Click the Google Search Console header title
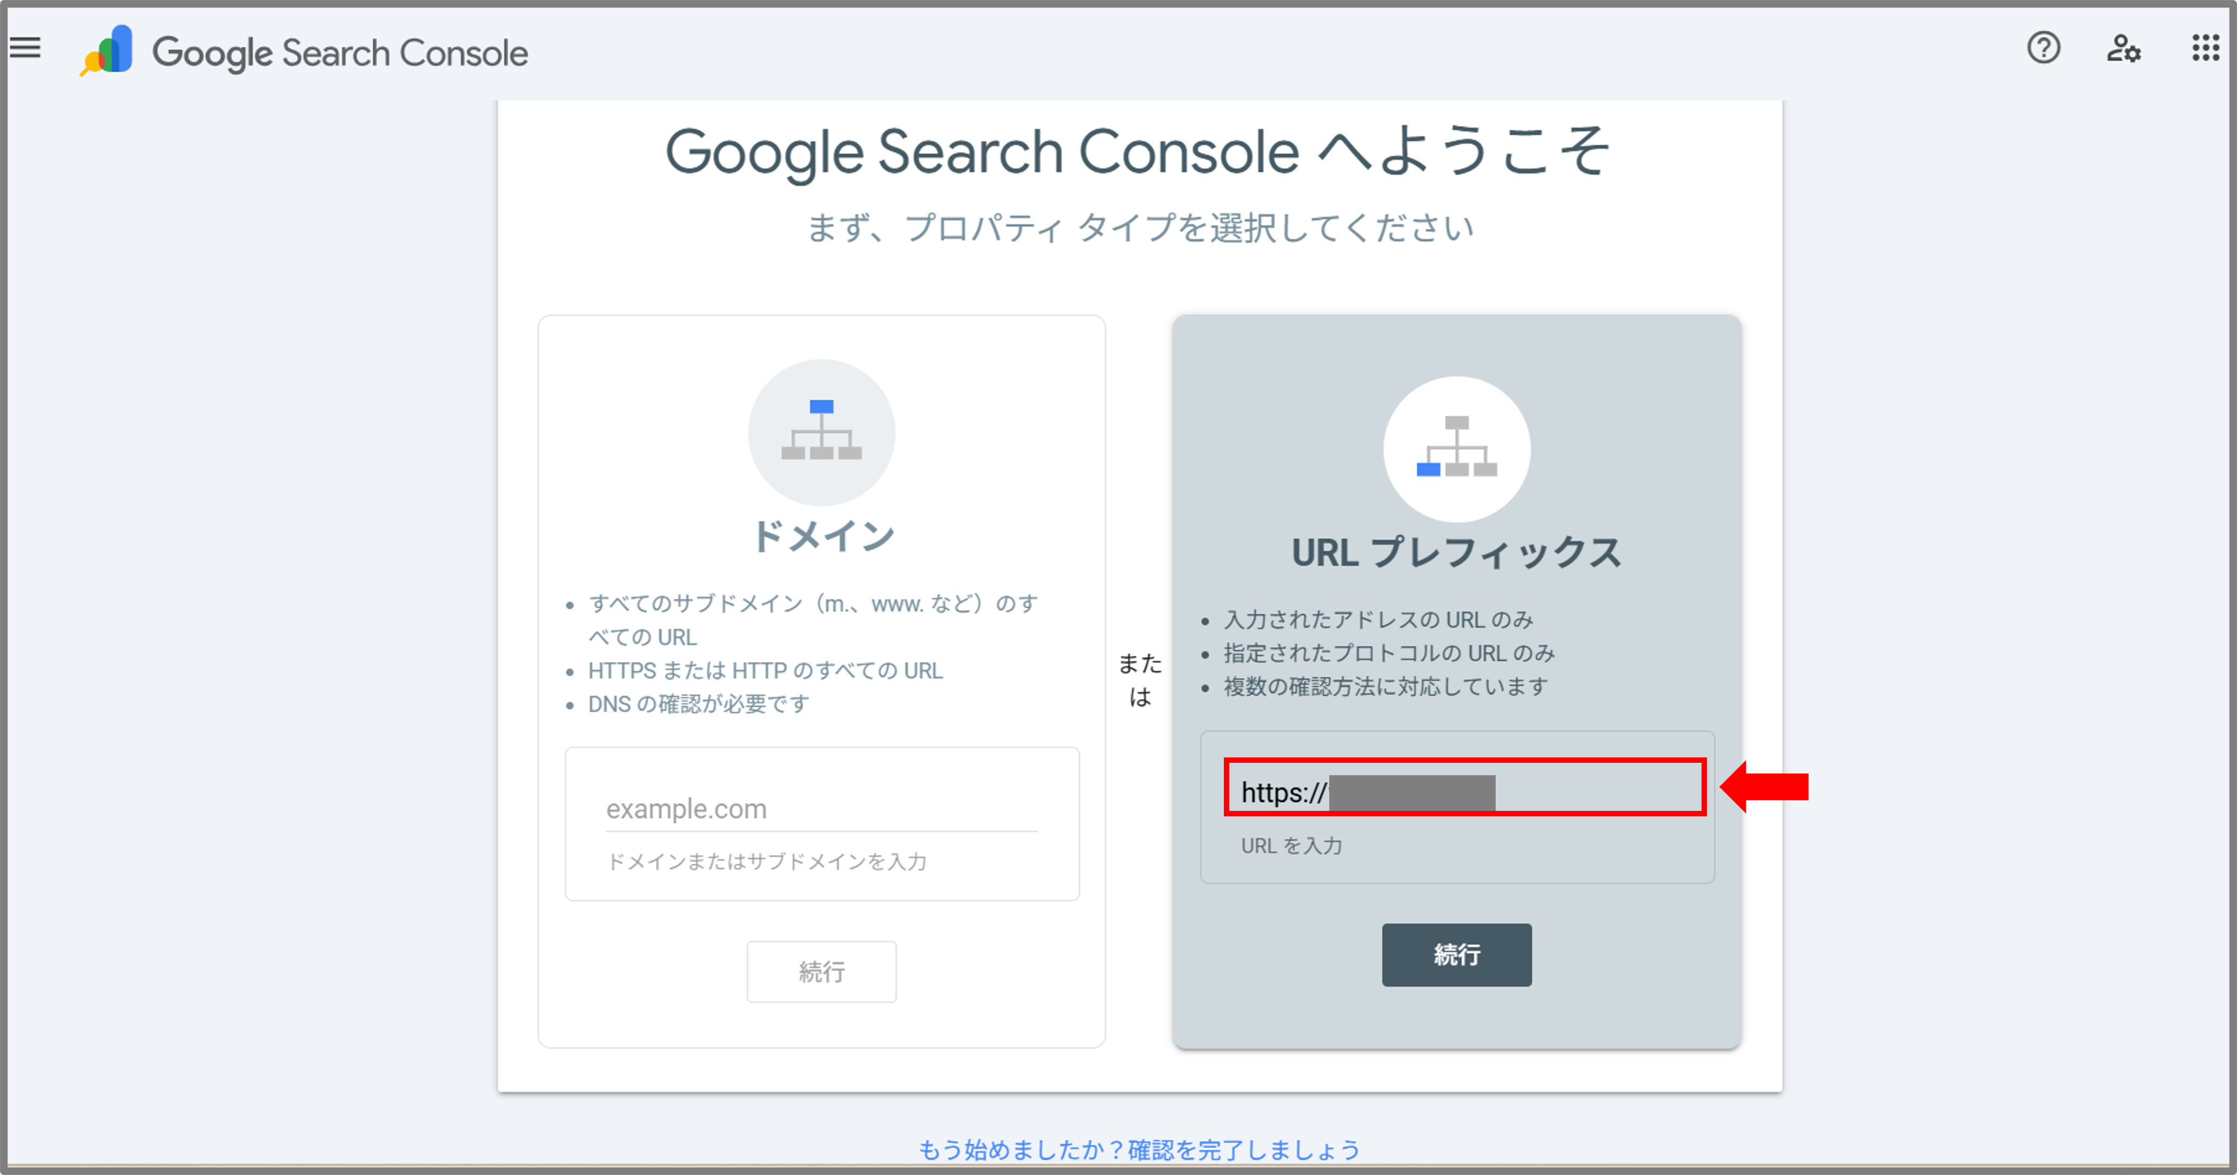This screenshot has height=1175, width=2237. pyautogui.click(x=340, y=53)
